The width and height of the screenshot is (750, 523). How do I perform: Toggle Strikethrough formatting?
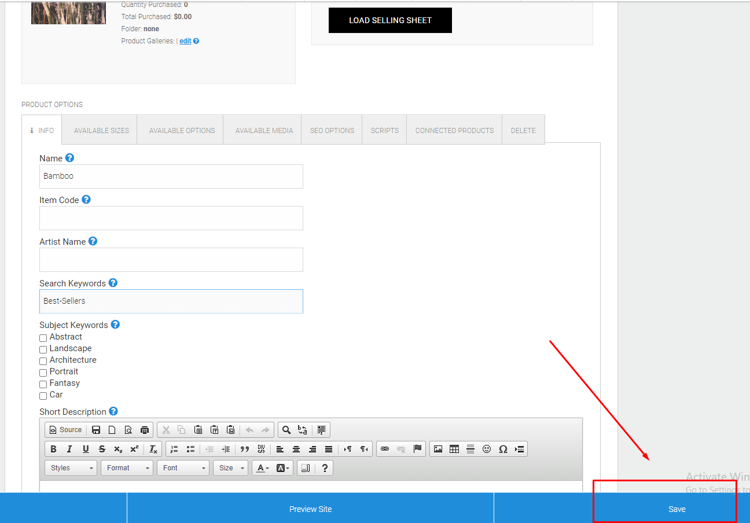pos(102,449)
